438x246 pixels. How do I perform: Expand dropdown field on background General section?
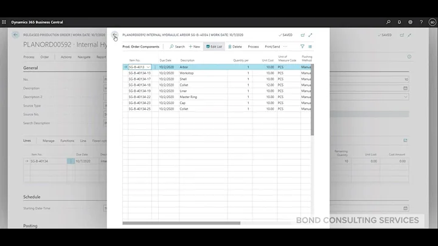406,97
